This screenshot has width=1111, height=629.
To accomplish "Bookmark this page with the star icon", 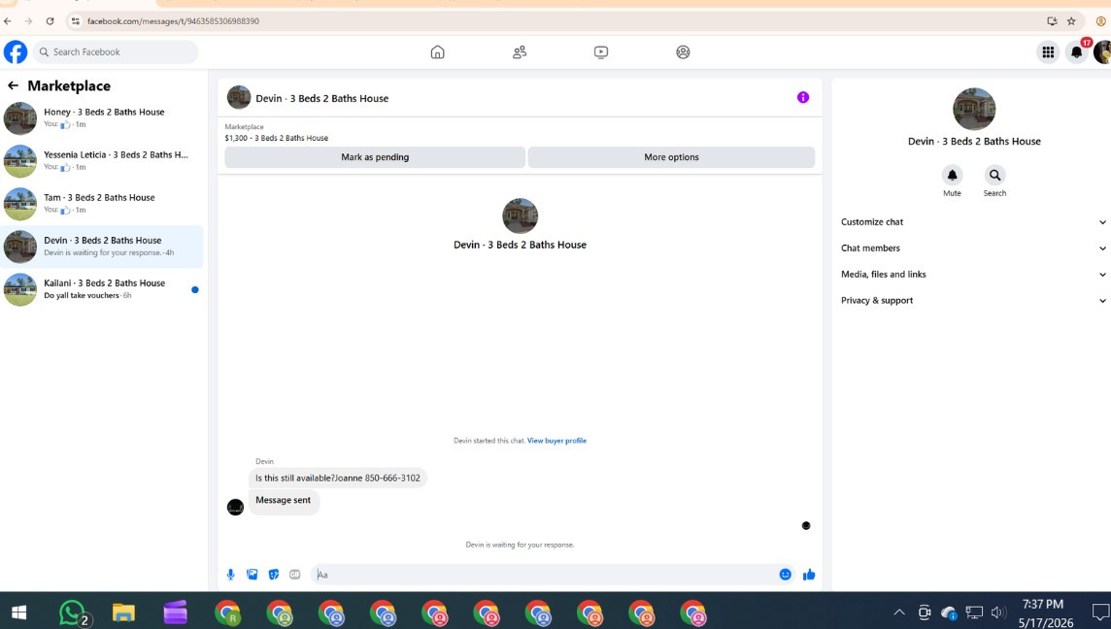I will click(1071, 21).
